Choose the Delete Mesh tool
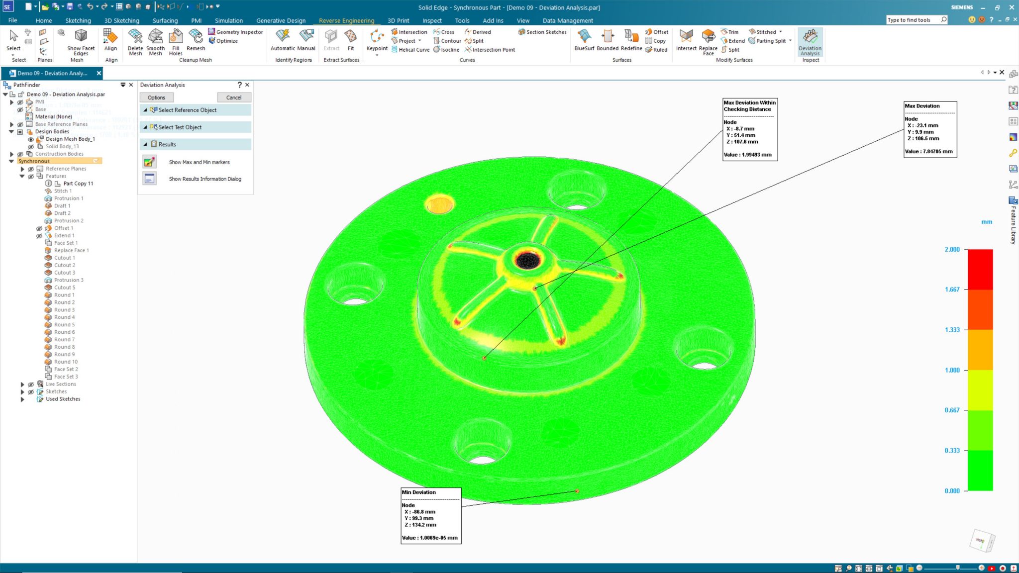The height and width of the screenshot is (573, 1019). point(135,42)
